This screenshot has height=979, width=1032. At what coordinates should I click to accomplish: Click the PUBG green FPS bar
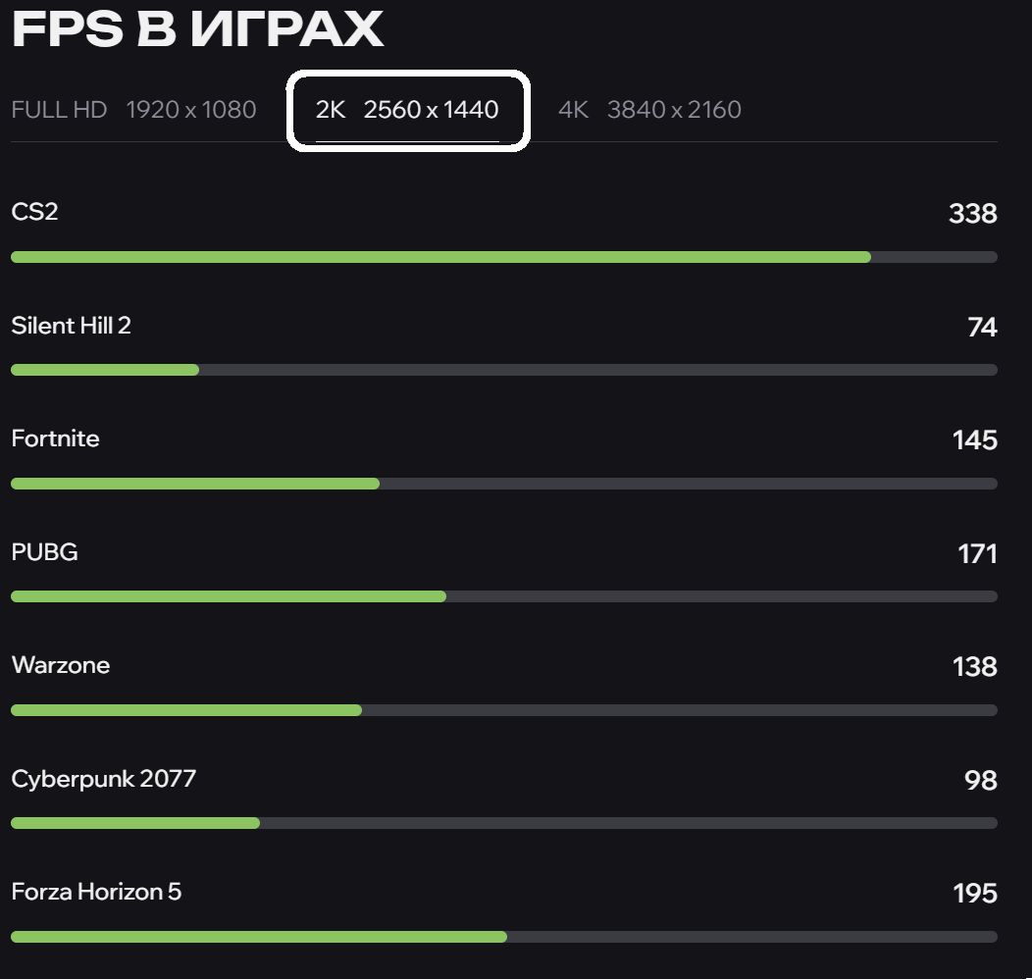(x=229, y=596)
